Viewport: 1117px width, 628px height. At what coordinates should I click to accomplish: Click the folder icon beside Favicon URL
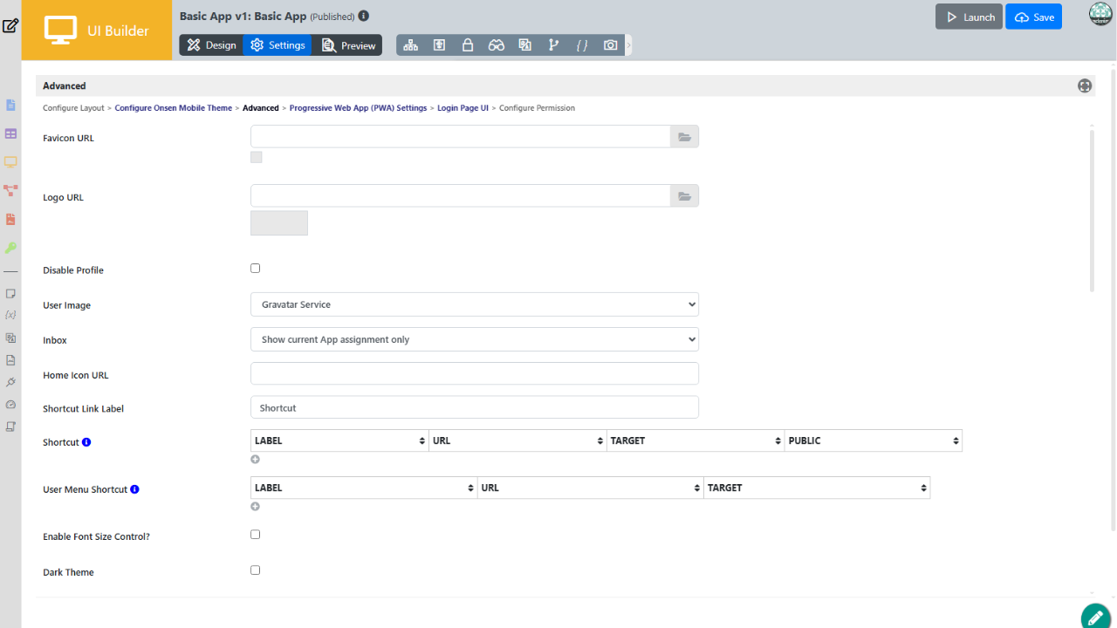(x=684, y=137)
